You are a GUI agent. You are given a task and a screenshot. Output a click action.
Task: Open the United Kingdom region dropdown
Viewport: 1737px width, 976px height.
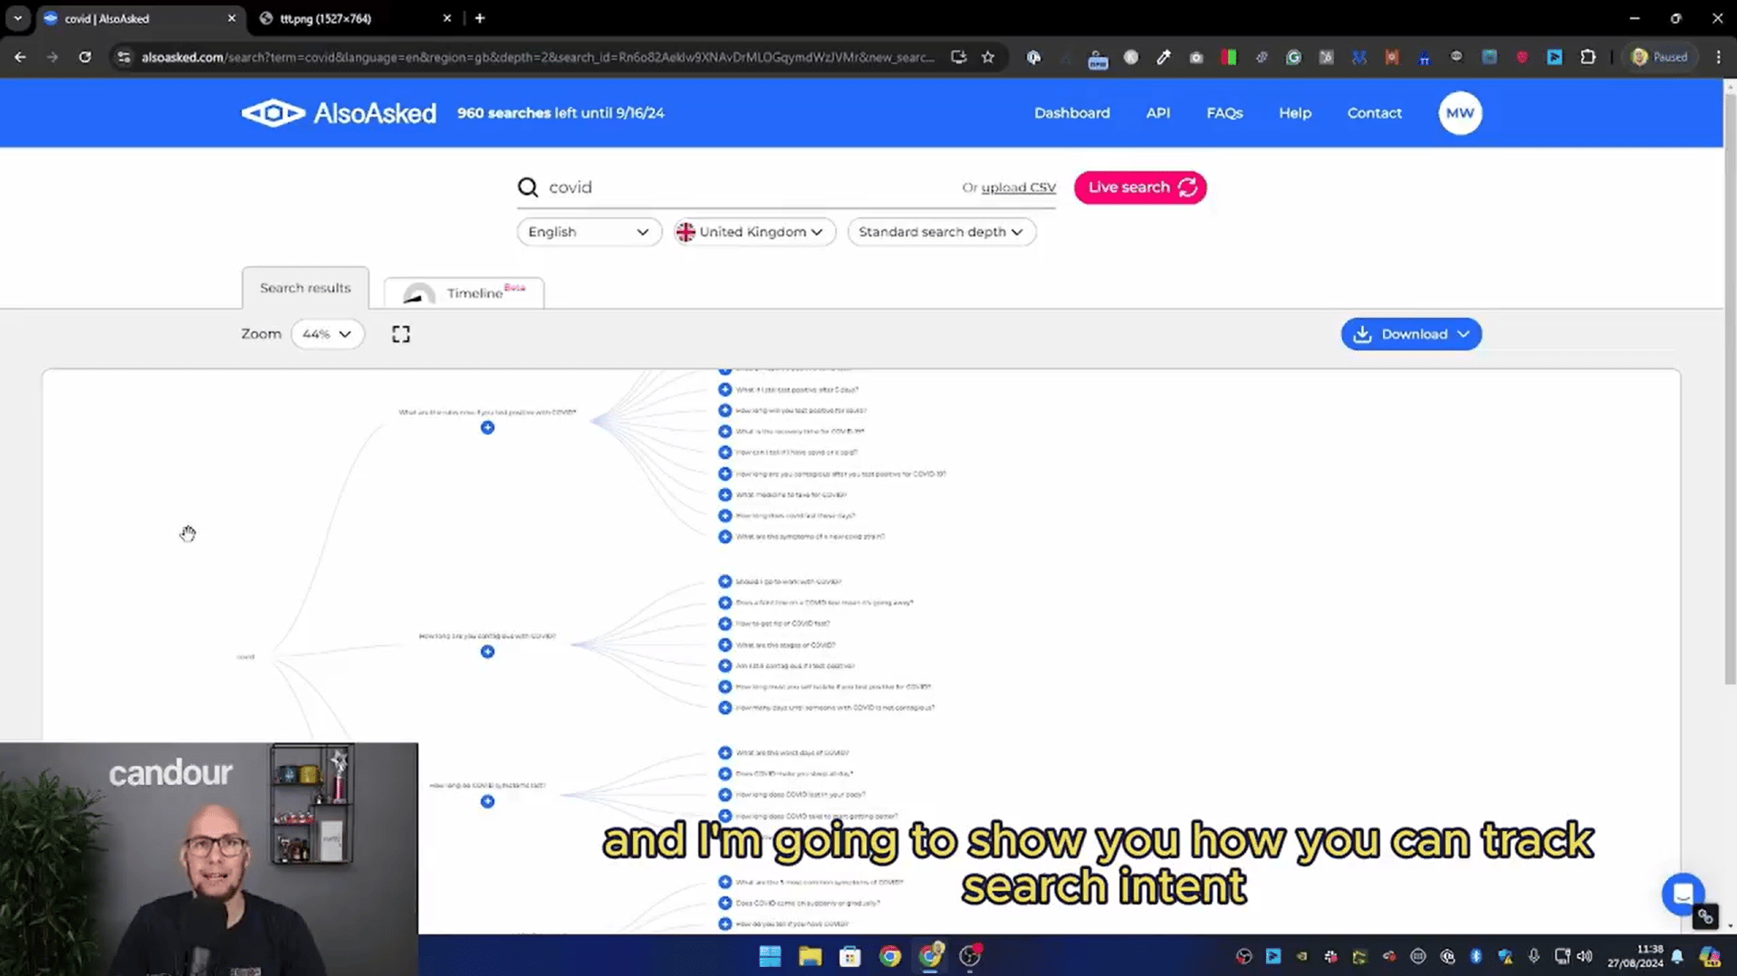click(753, 232)
